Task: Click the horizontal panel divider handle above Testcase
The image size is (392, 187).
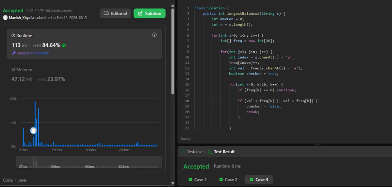Action: pyautogui.click(x=317, y=145)
